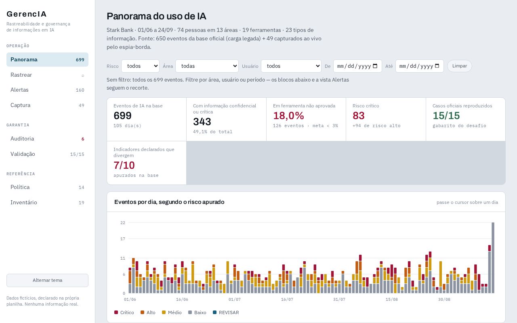The image size is (517, 323).
Task: Open the Usuário filter dropdown
Action: tap(291, 66)
